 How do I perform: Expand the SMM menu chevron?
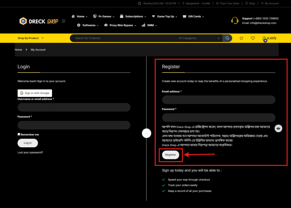(156, 25)
